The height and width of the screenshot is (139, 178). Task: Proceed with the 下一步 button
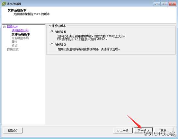click(x=143, y=130)
